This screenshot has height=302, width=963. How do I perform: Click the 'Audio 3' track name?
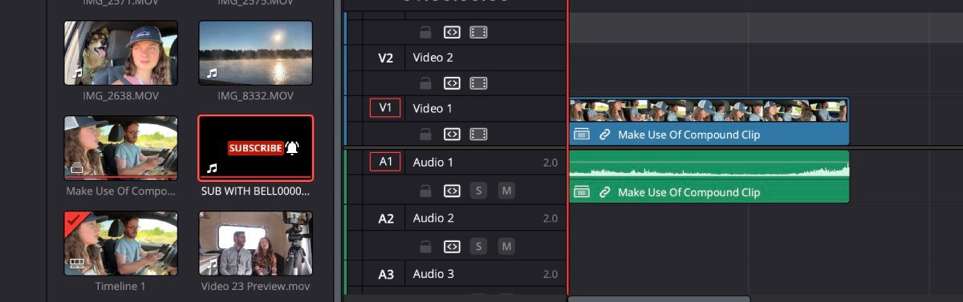[x=433, y=274]
